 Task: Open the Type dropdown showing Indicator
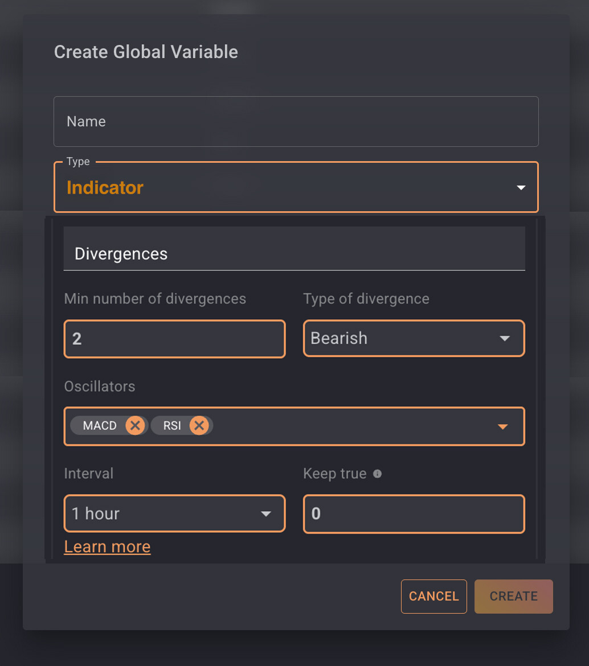(285, 188)
